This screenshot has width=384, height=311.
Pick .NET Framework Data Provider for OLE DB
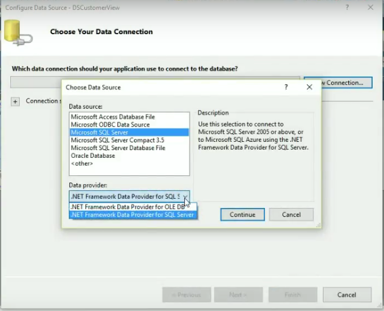[x=133, y=207]
